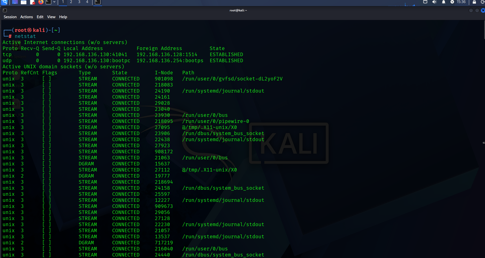Click the volume speaker icon
485x258 pixels.
pos(434,2)
